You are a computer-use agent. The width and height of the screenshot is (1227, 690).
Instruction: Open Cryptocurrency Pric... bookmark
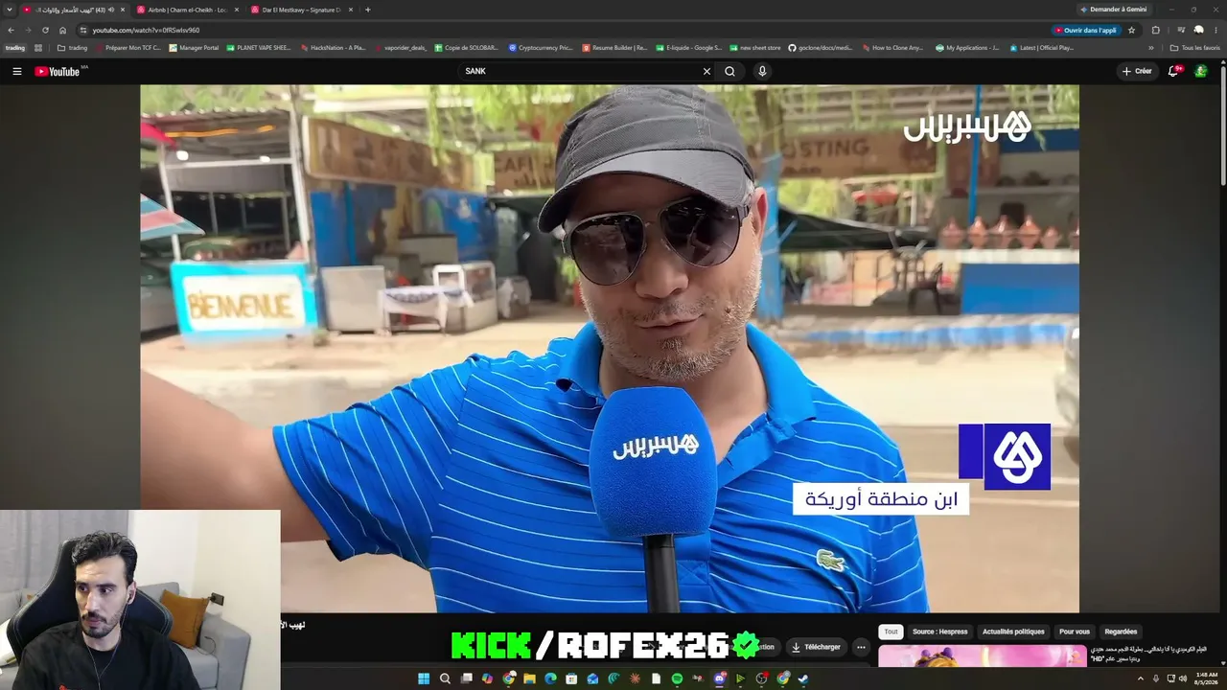point(541,47)
